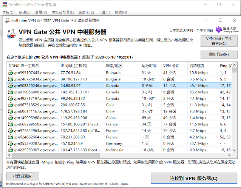Click server icon for vpn995107443 row

point(10,72)
